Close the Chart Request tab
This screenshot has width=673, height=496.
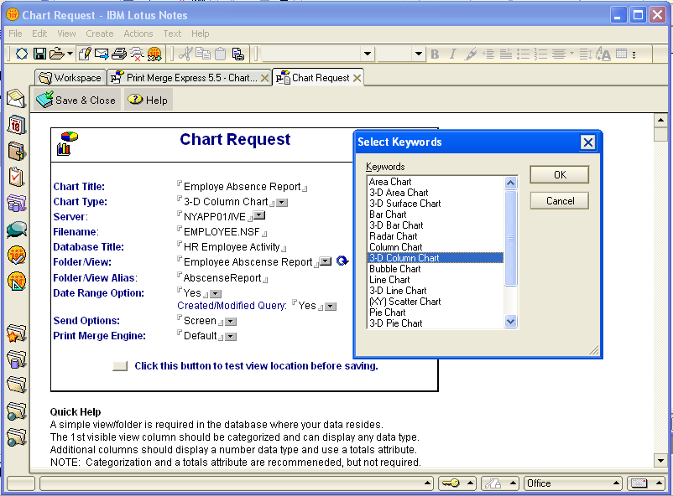357,78
